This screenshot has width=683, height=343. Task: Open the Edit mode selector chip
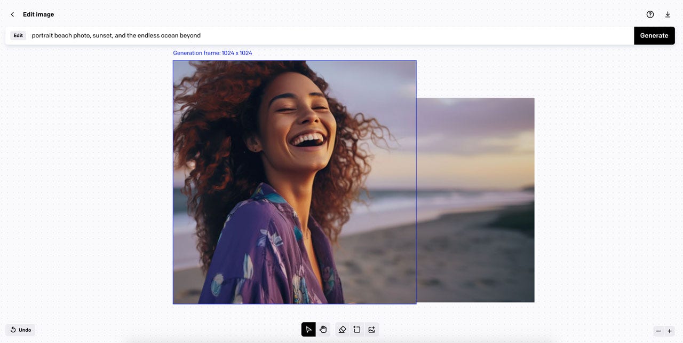pyautogui.click(x=18, y=35)
